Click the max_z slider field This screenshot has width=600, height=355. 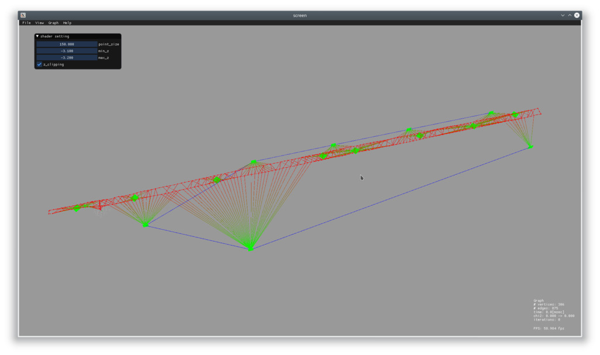tap(67, 58)
